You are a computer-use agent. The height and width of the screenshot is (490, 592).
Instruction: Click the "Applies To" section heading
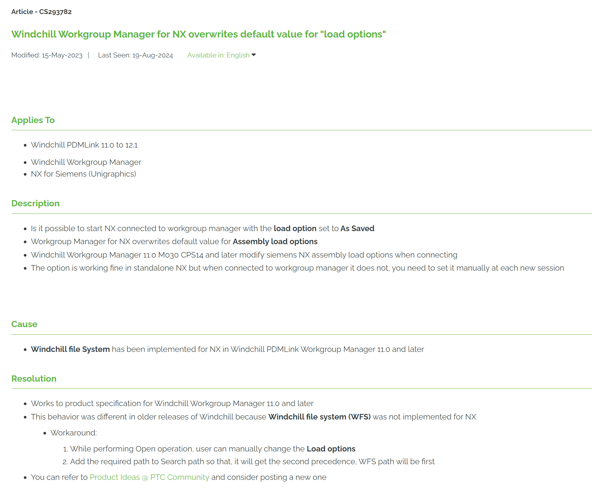33,120
